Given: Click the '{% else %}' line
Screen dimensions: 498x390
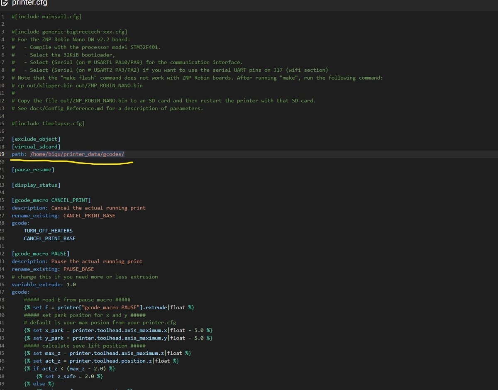Looking at the screenshot, I should 39,384.
